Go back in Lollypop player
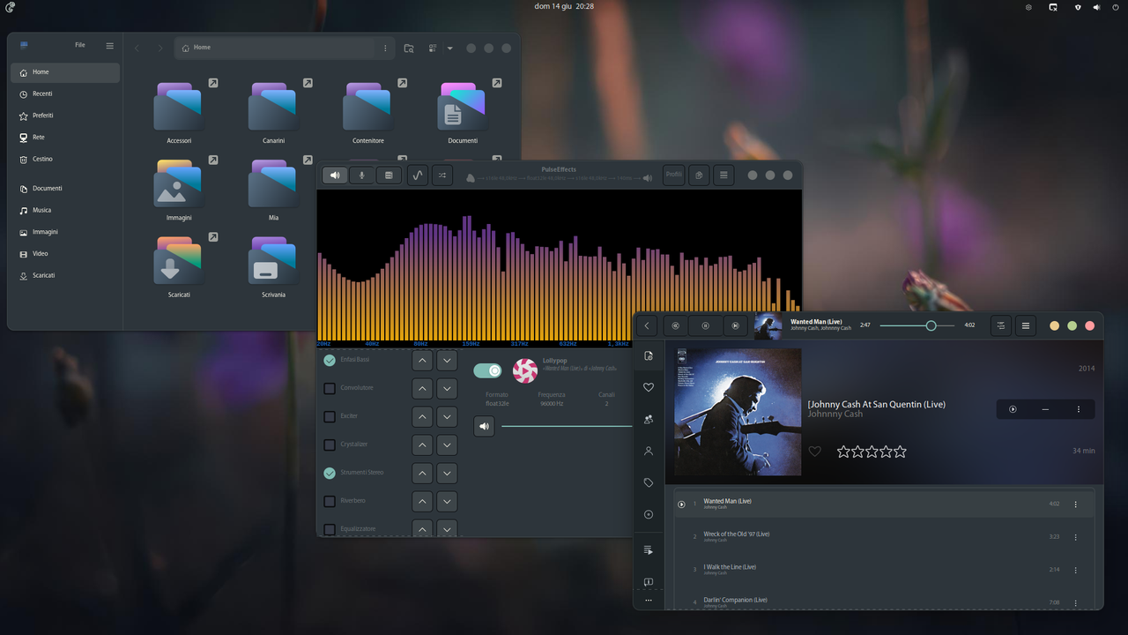The height and width of the screenshot is (635, 1128). pyautogui.click(x=647, y=325)
